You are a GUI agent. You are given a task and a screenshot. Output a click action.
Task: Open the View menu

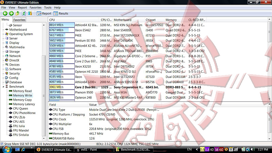[x=12, y=7]
